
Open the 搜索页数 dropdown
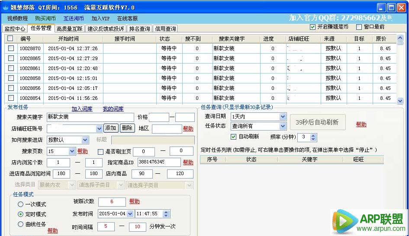pos(72,151)
